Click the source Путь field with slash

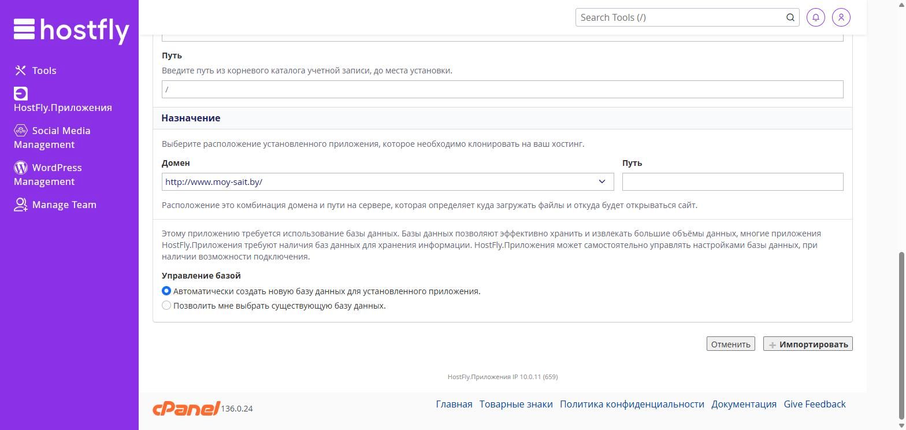[502, 89]
